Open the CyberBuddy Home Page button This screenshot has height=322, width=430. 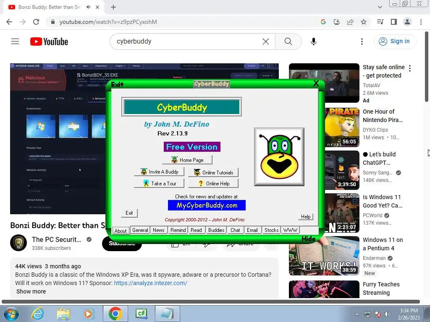pyautogui.click(x=187, y=160)
